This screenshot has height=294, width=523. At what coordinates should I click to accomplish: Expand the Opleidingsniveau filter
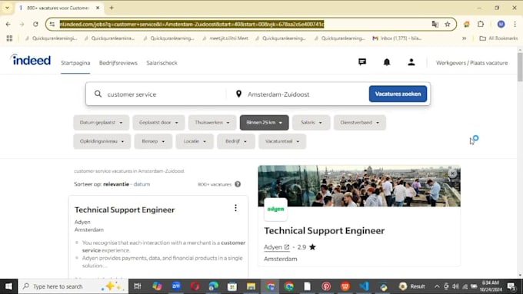coord(102,141)
